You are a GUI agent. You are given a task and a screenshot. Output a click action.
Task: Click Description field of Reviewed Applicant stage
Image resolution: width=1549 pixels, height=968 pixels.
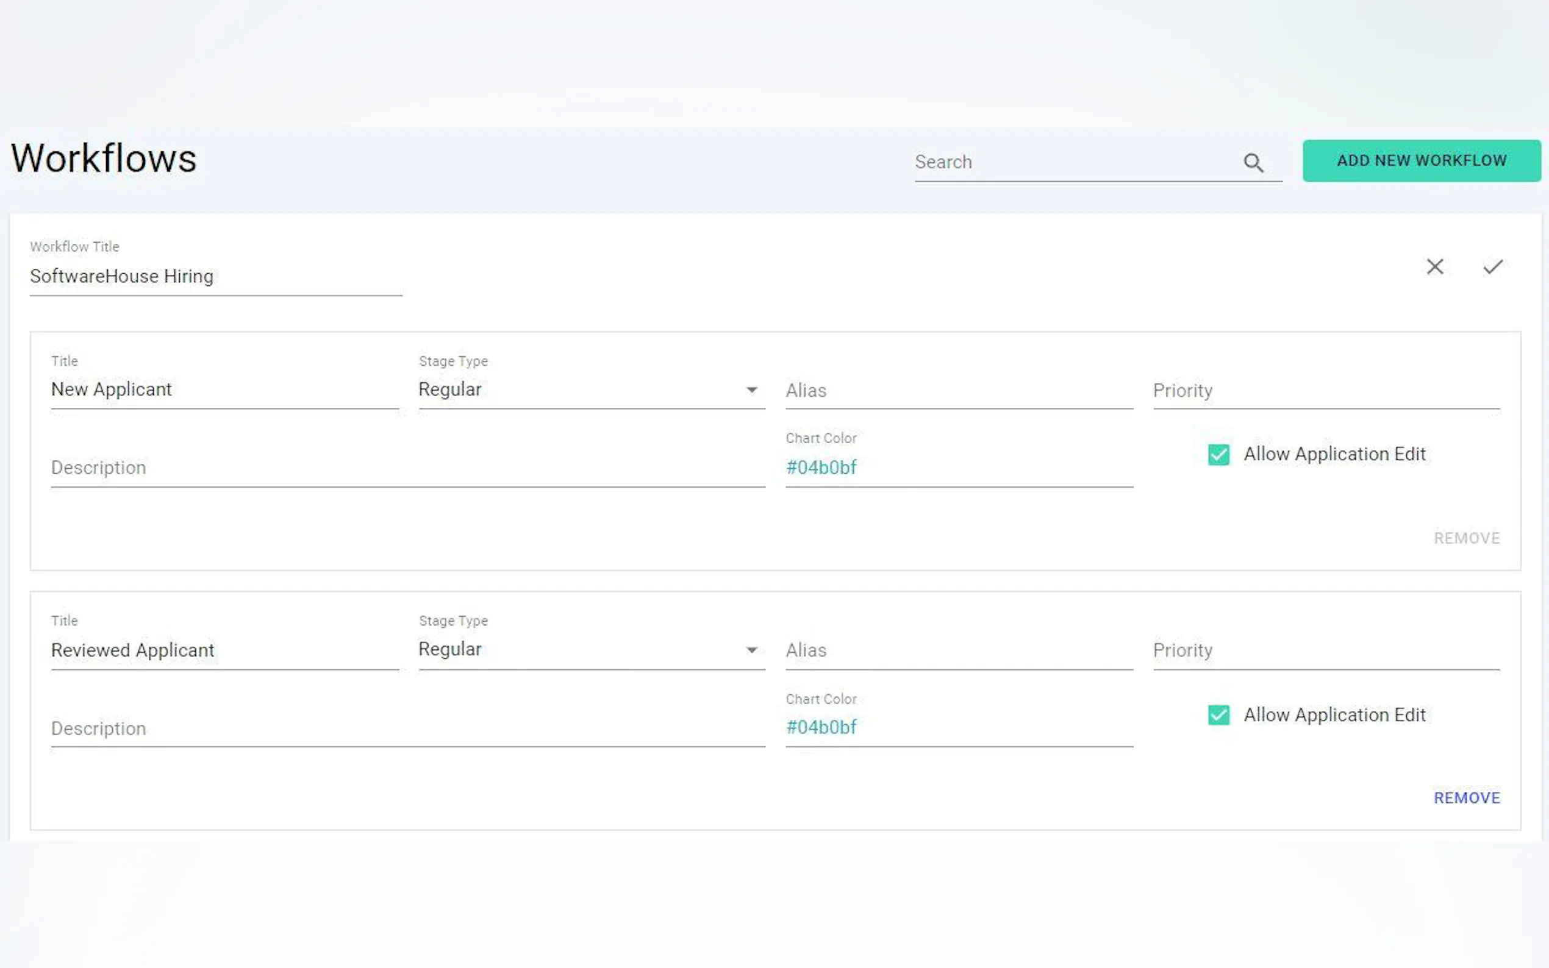(x=407, y=728)
